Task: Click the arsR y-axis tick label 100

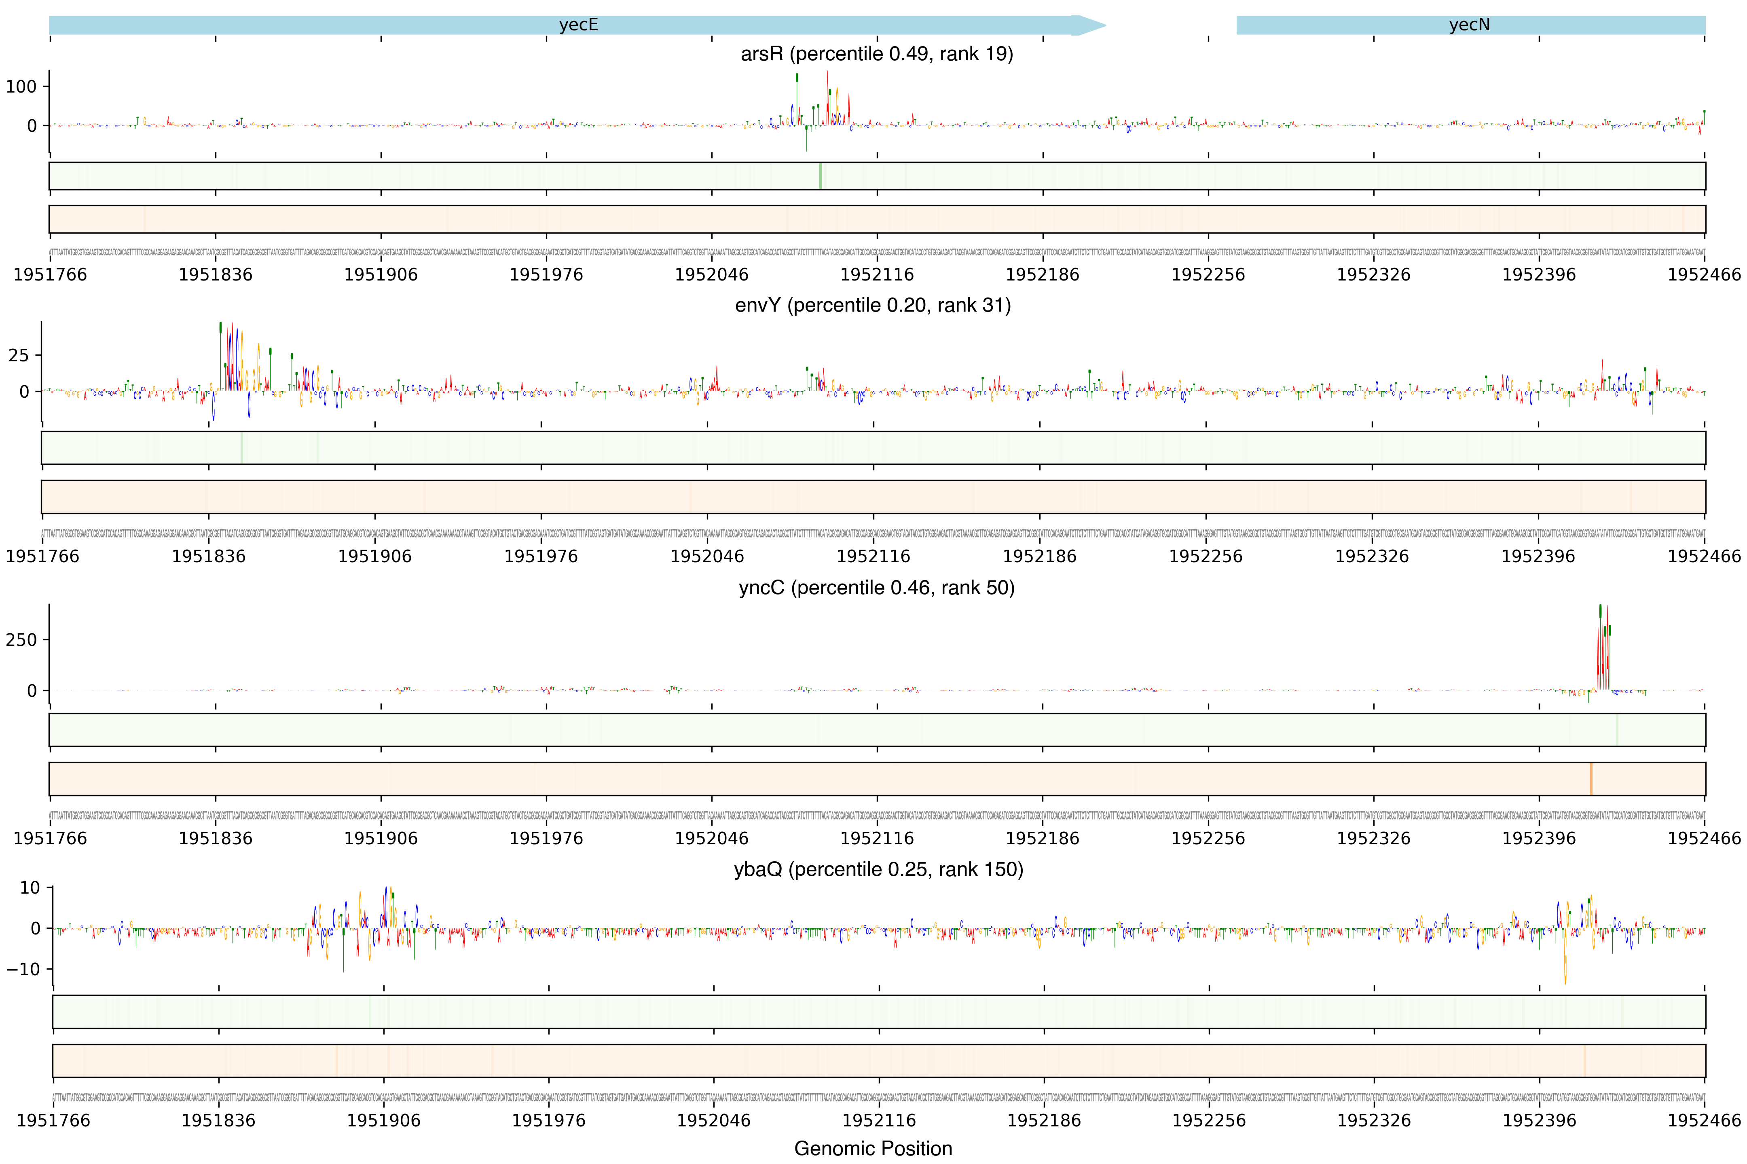Action: tap(21, 87)
